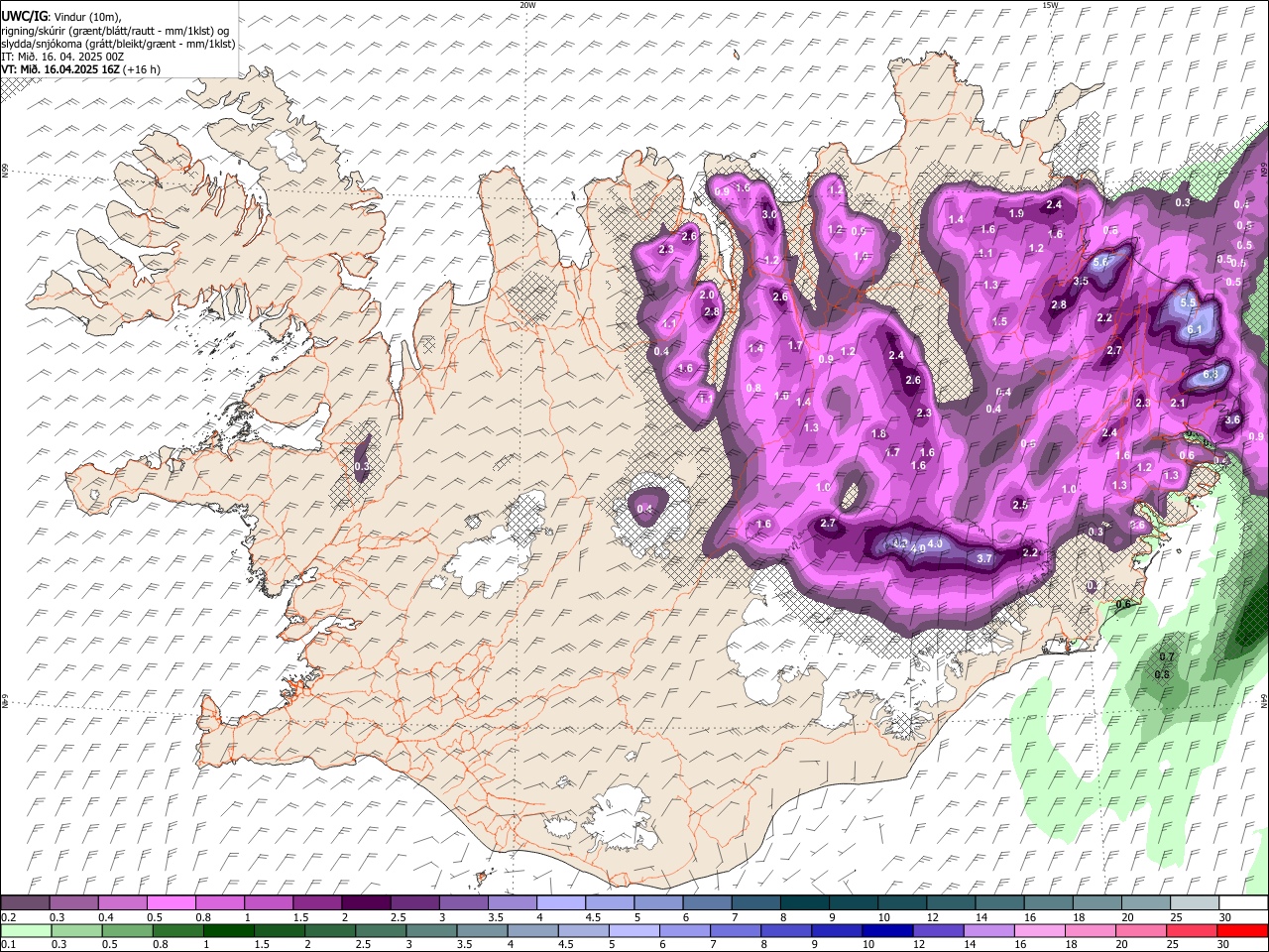Click the bright pink 0.5–0.8 snow legend swatch

171,903
